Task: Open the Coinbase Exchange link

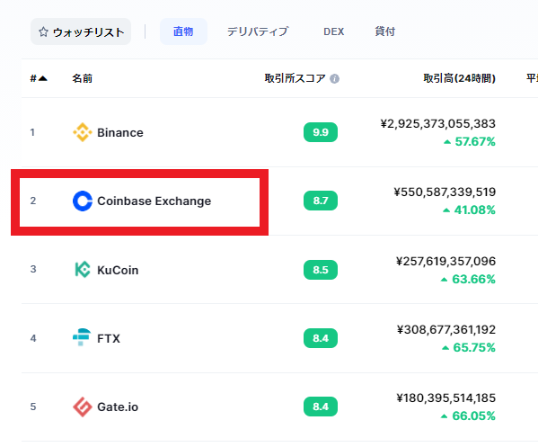Action: click(x=154, y=201)
